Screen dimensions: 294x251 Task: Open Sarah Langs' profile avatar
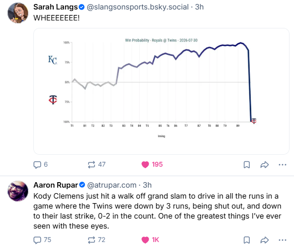pyautogui.click(x=18, y=13)
